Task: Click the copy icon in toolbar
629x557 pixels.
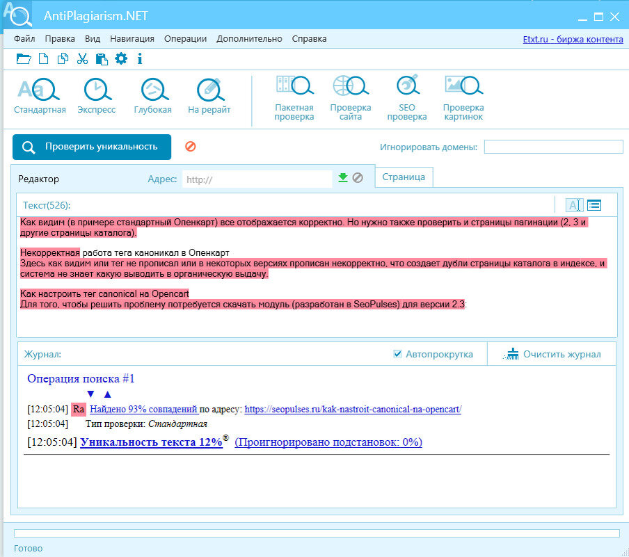Action: pos(63,58)
